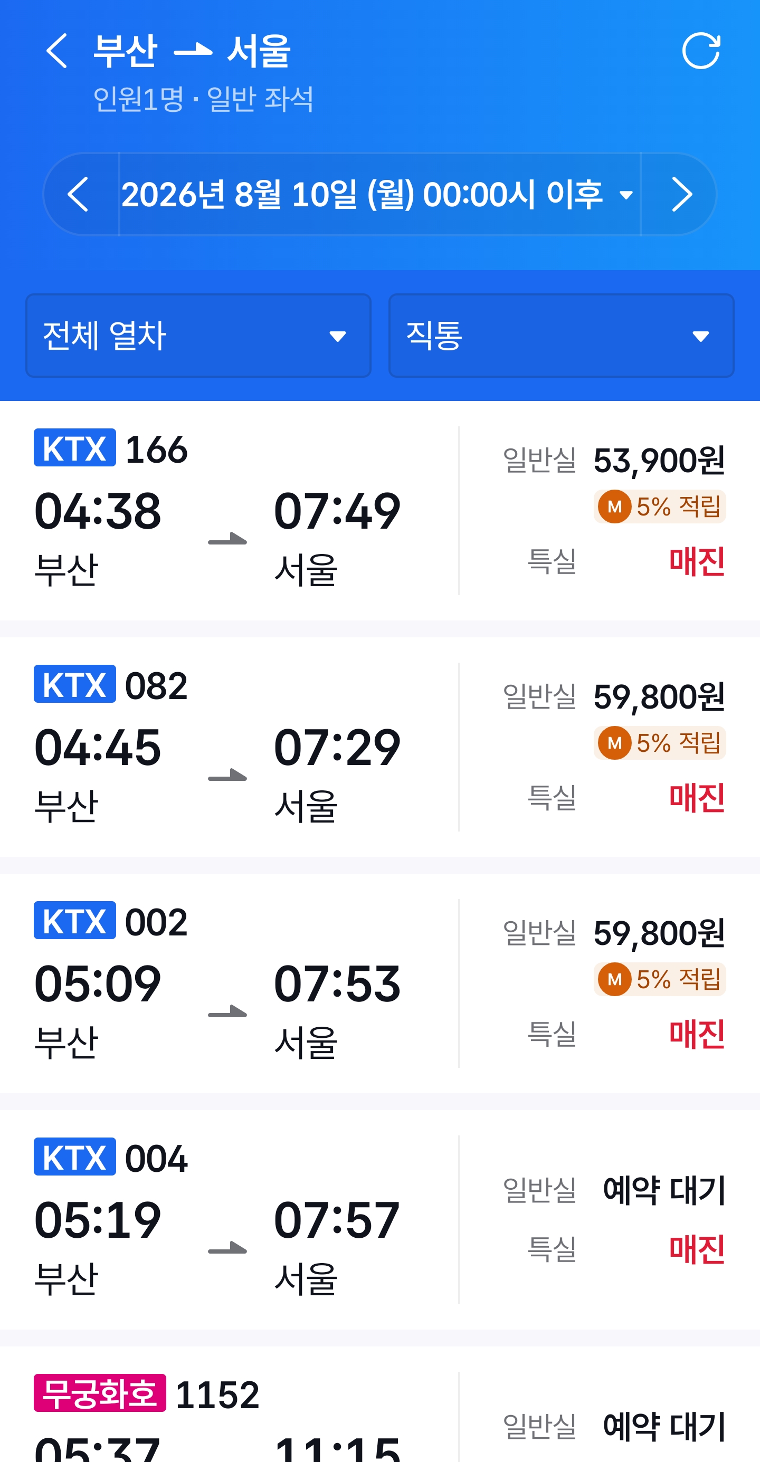Select 일반실 59,800원 fare for KTX 082
This screenshot has height=1462, width=760.
coord(614,696)
